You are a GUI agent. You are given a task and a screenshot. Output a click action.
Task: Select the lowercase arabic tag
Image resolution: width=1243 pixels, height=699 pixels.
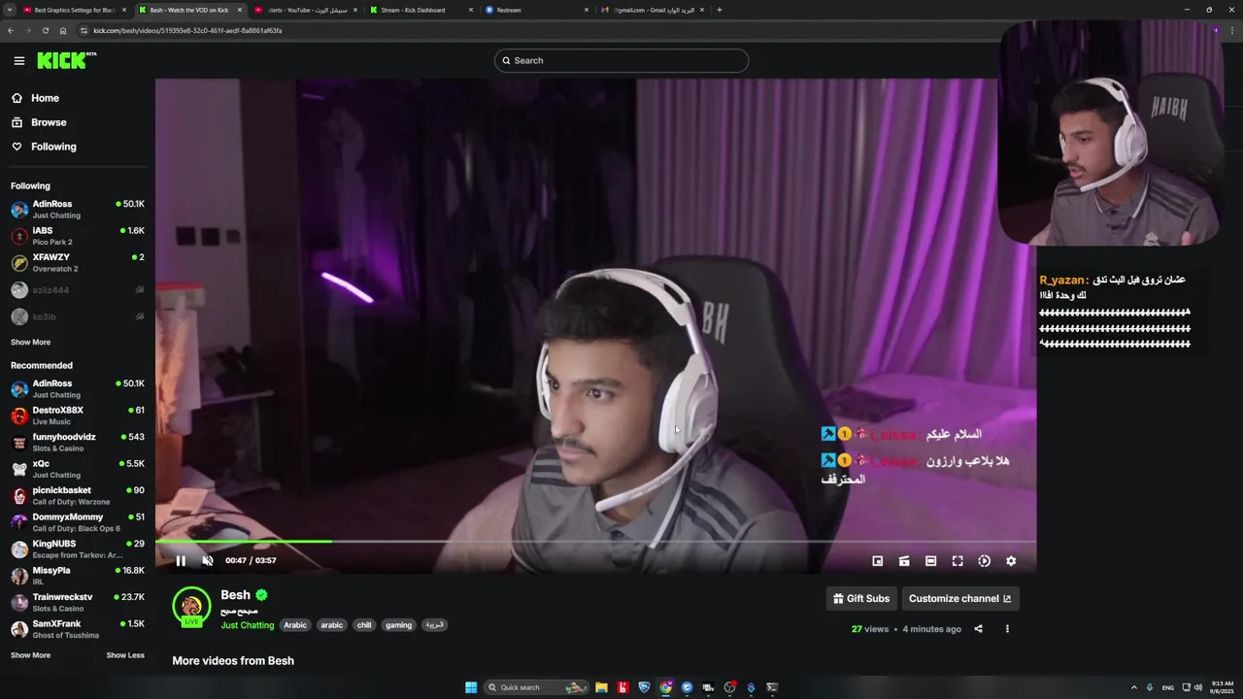coord(332,625)
